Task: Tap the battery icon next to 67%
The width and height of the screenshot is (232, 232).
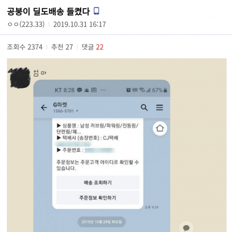Action: click(165, 90)
